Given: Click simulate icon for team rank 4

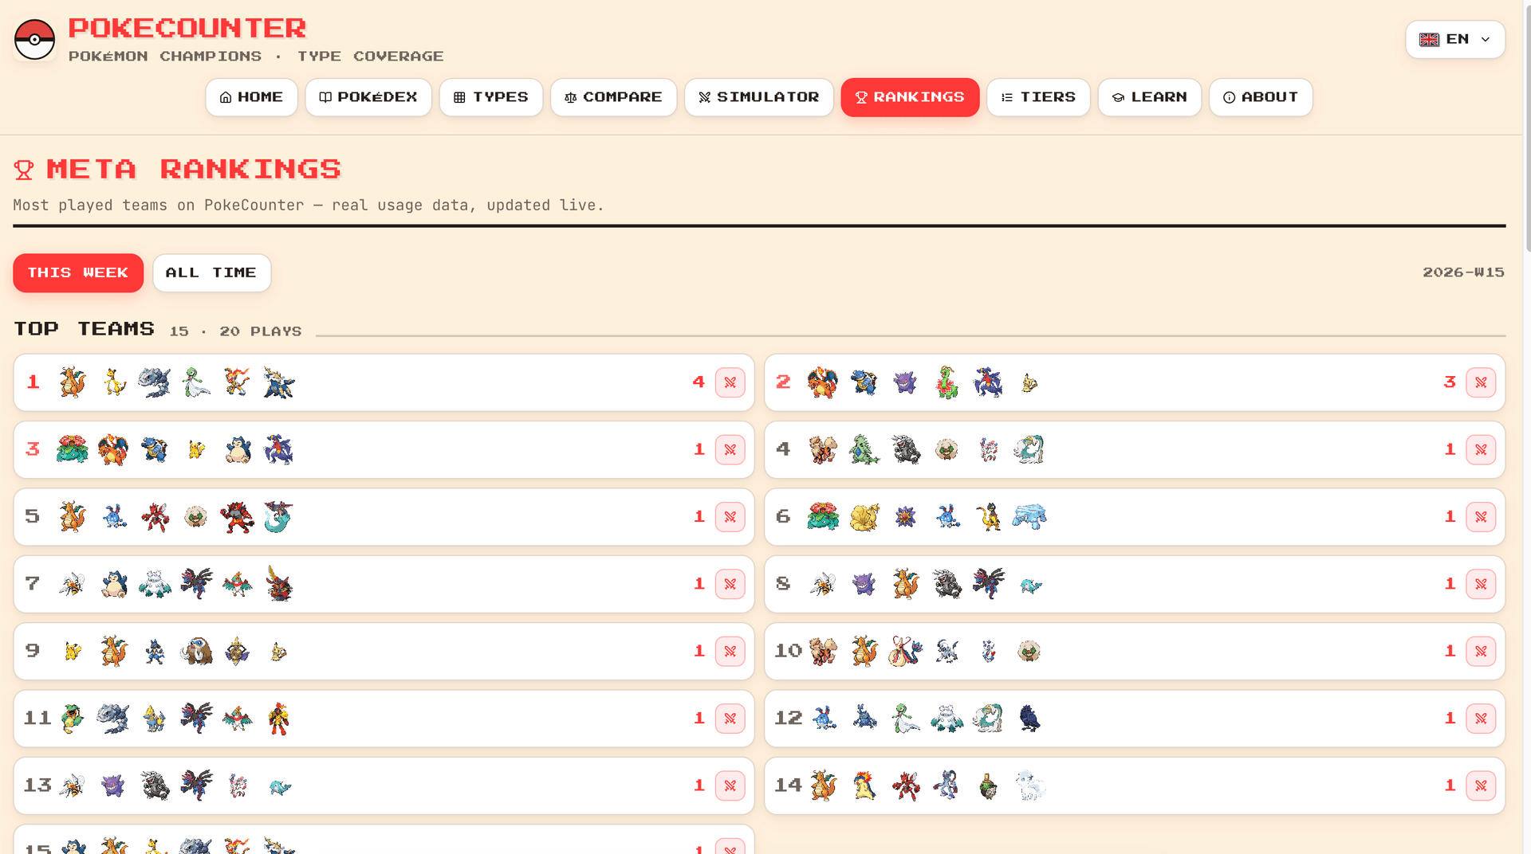Looking at the screenshot, I should coord(1481,450).
